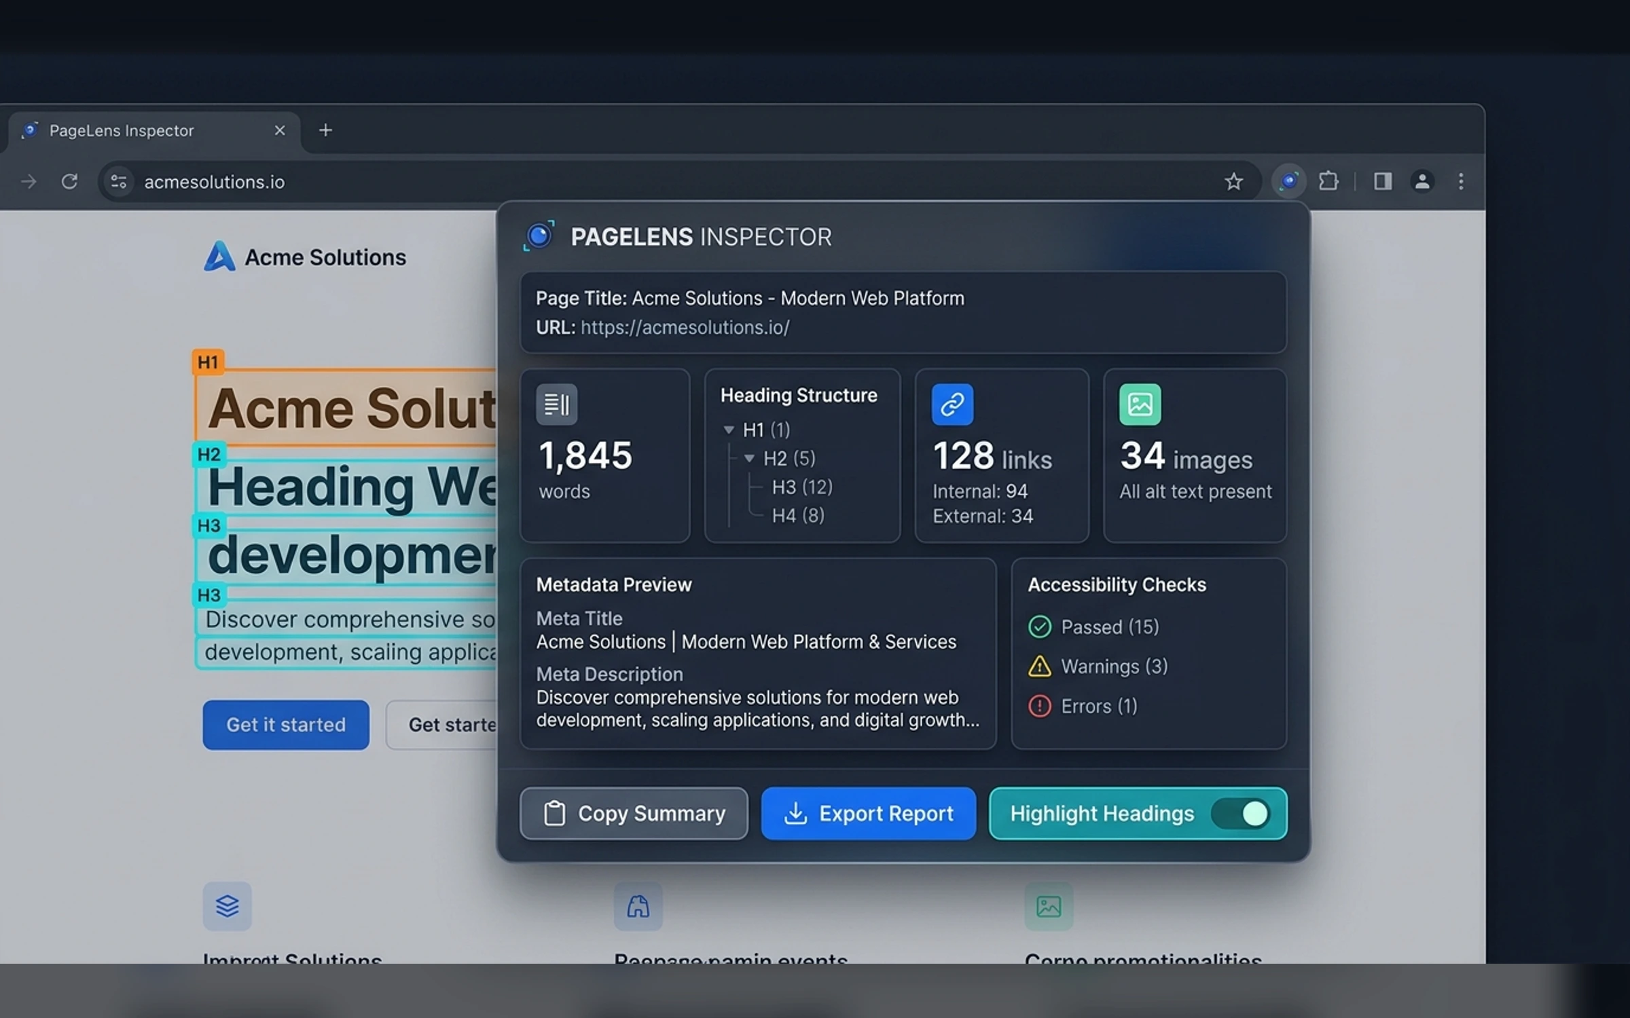This screenshot has height=1018, width=1630.
Task: Collapse the H1 (1) heading node
Action: coord(729,430)
